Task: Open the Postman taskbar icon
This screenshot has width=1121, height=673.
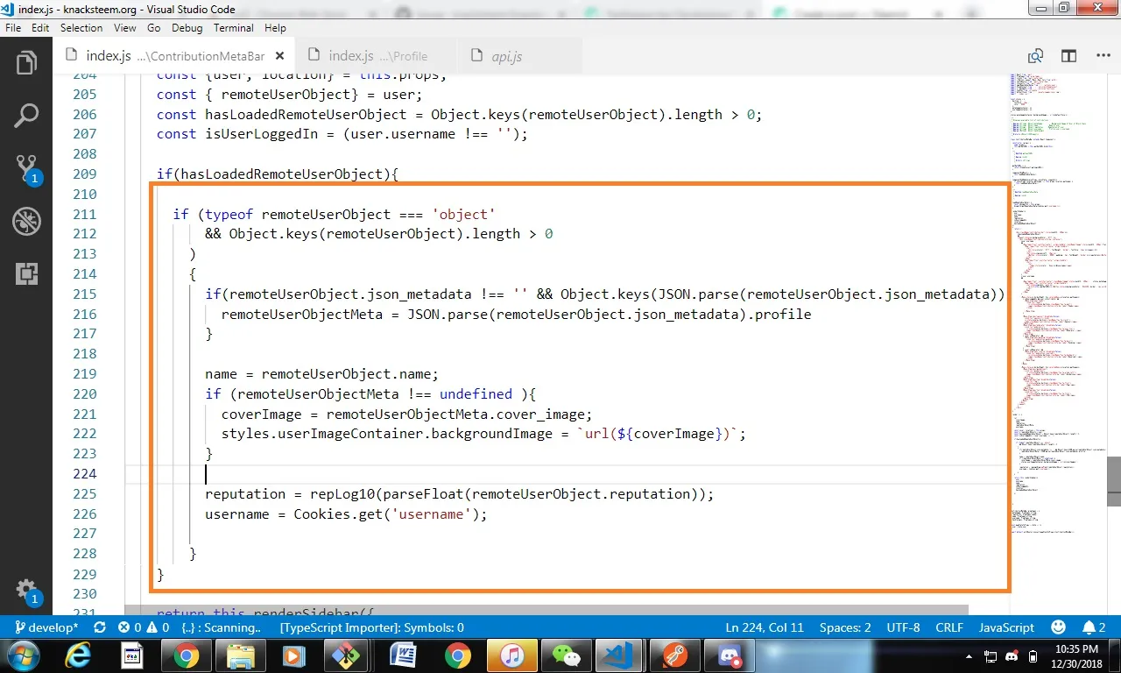Action: click(x=674, y=655)
